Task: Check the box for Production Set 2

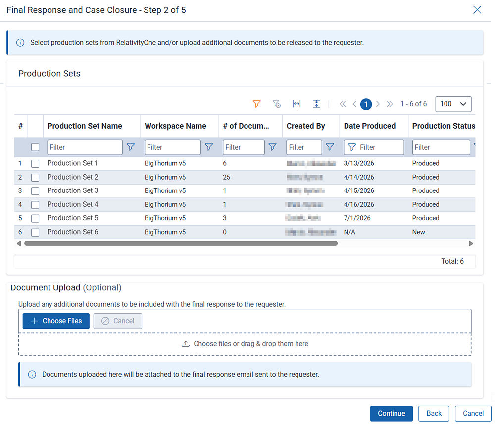Action: (x=35, y=177)
